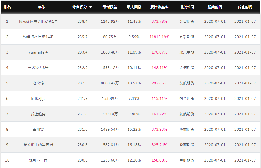This screenshot has height=168, width=261.
Task: Click the 期货公司 column header
Action: (187, 7)
